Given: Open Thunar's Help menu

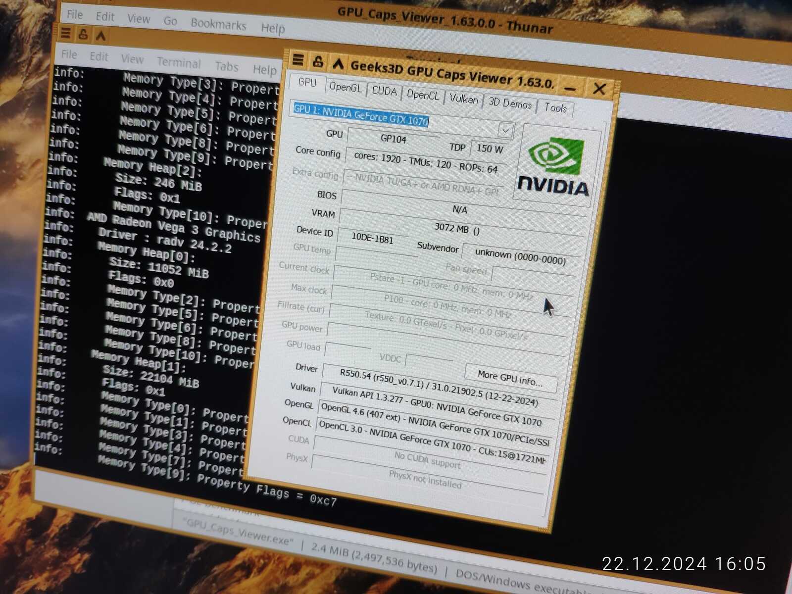Looking at the screenshot, I should (273, 28).
